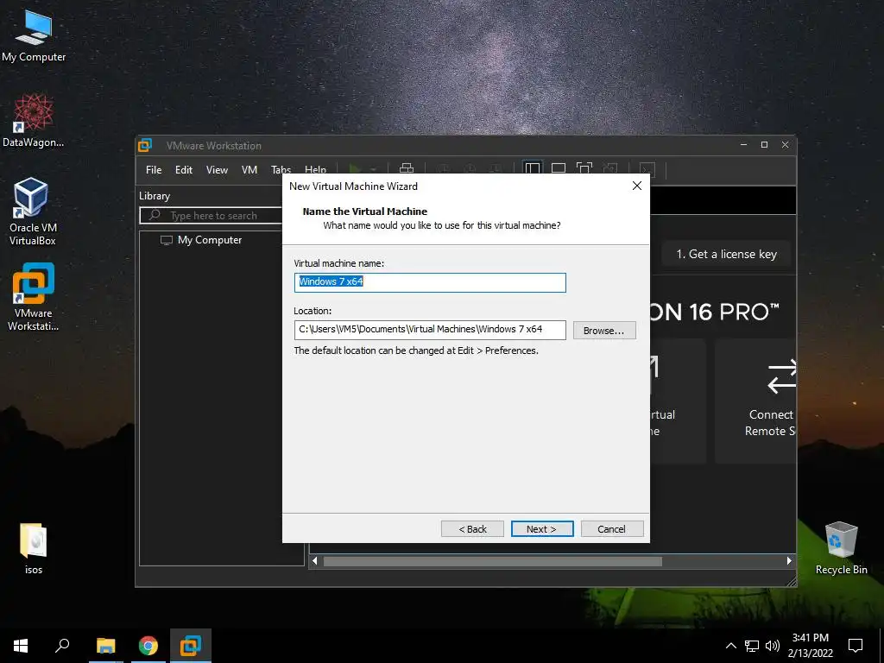Click the Next > button
The width and height of the screenshot is (884, 663).
pyautogui.click(x=542, y=529)
